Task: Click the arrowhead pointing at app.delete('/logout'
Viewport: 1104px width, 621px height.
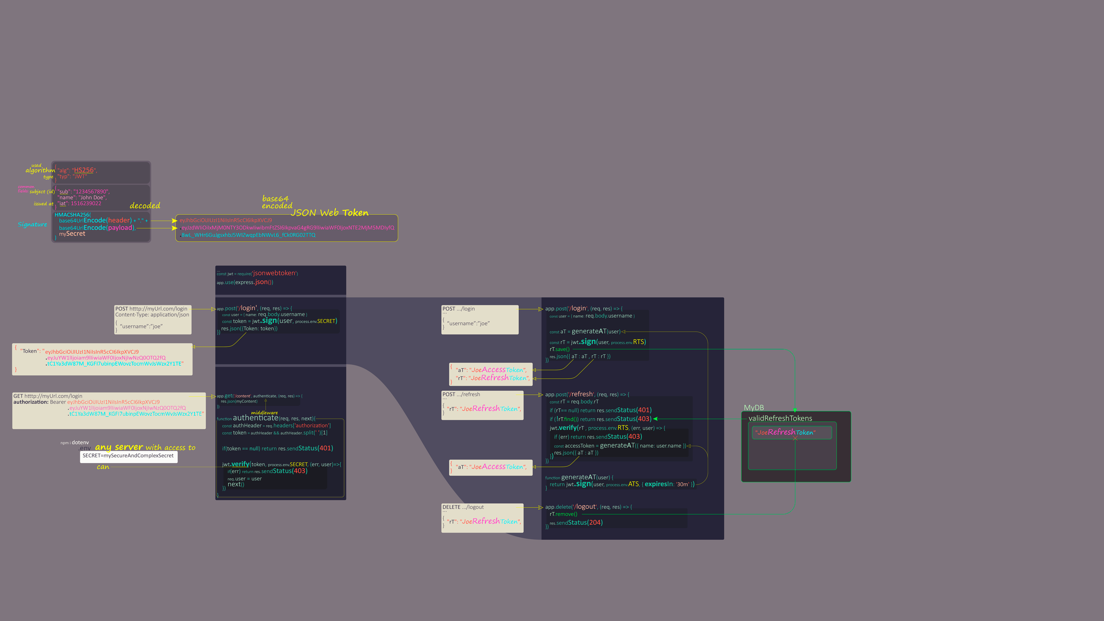Action: coord(541,507)
